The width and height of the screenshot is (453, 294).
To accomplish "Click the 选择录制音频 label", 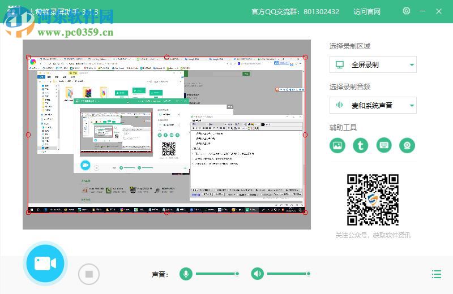I will 350,87.
